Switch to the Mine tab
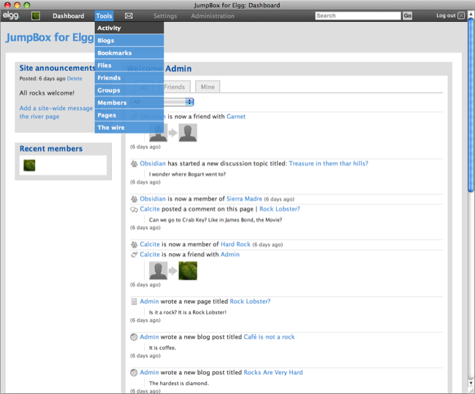The width and height of the screenshot is (475, 394). (208, 87)
